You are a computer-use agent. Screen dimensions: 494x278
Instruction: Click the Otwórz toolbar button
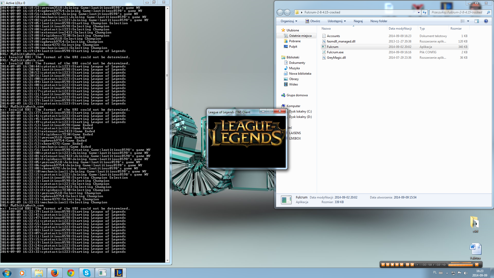313,21
